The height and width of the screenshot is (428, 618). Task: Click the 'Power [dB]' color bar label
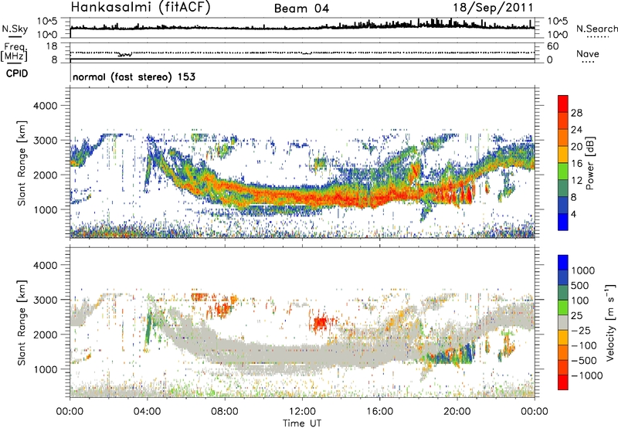tap(589, 163)
